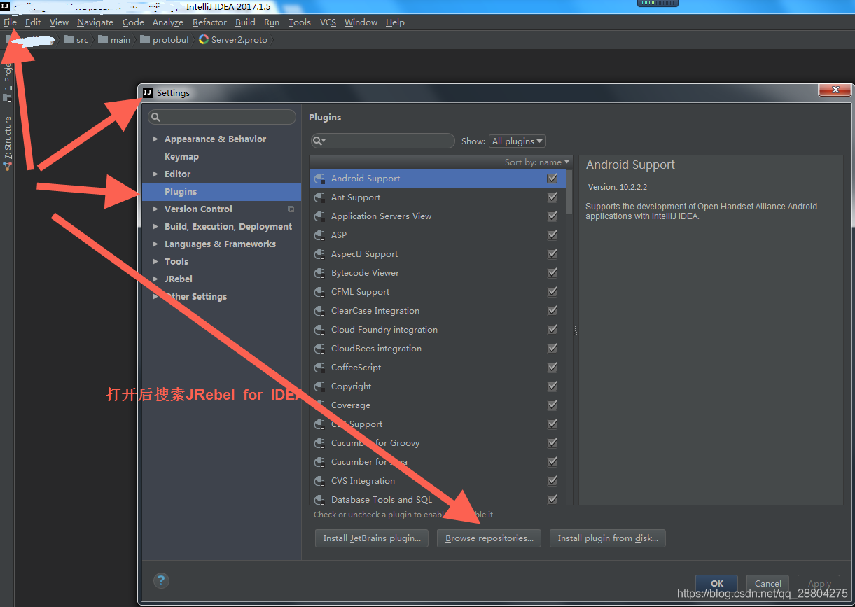Image resolution: width=855 pixels, height=607 pixels.
Task: Select the Plugins settings category
Action: [221, 192]
